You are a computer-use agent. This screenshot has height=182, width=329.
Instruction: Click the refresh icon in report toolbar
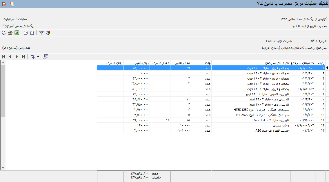pos(3,33)
